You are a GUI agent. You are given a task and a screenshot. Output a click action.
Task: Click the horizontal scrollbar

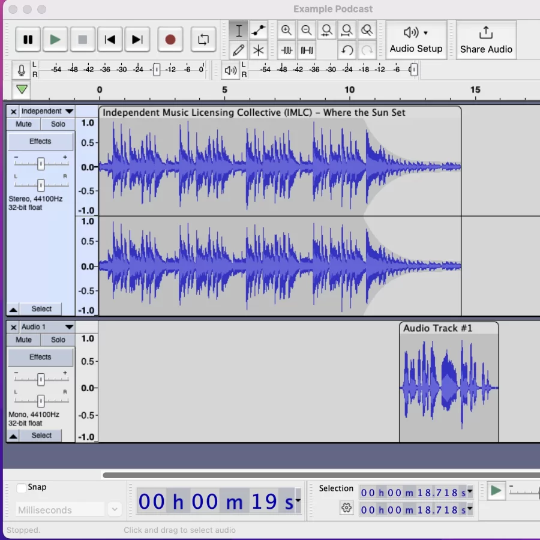pos(321,475)
